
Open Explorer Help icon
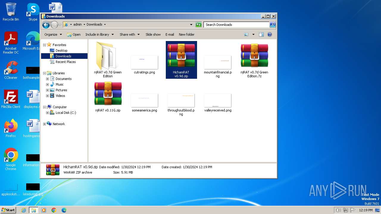coord(270,34)
